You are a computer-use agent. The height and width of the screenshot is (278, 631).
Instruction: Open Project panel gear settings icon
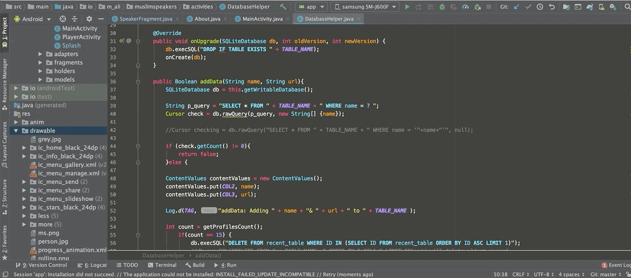[x=89, y=19]
